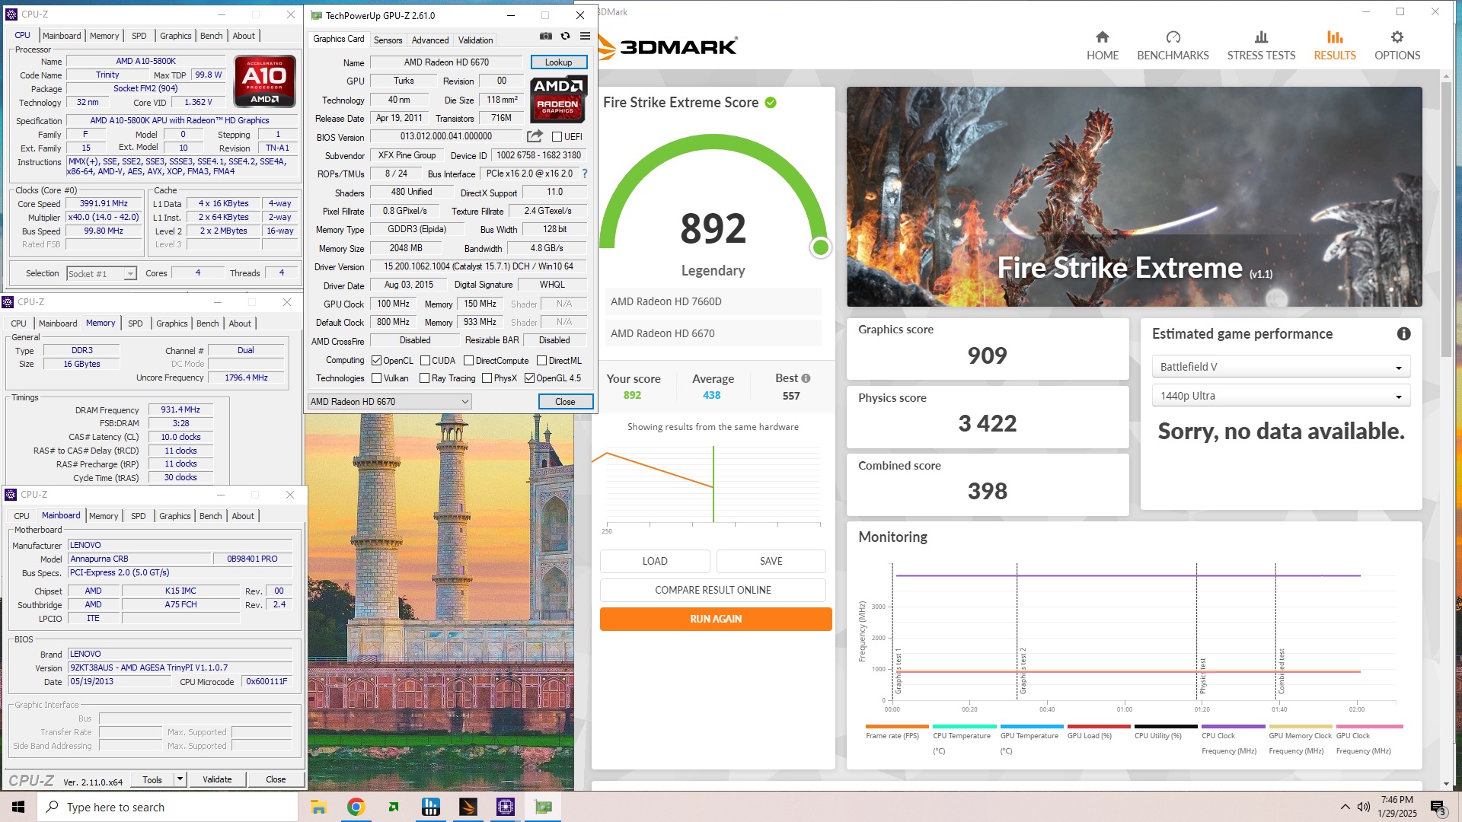Click GPU-Z taskbar icon
The width and height of the screenshot is (1462, 822).
coord(543,807)
